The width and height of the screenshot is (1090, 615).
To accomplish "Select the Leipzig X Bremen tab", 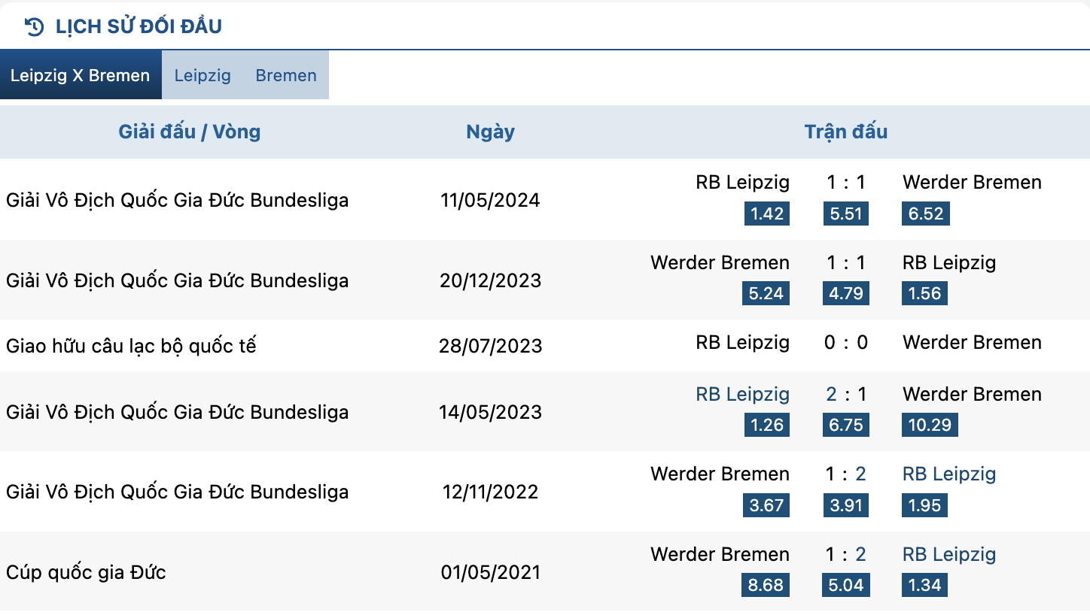I will pos(81,75).
